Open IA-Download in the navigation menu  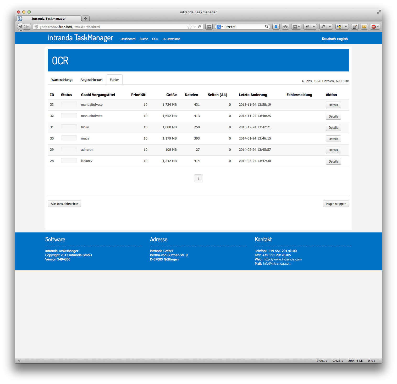[x=171, y=39]
